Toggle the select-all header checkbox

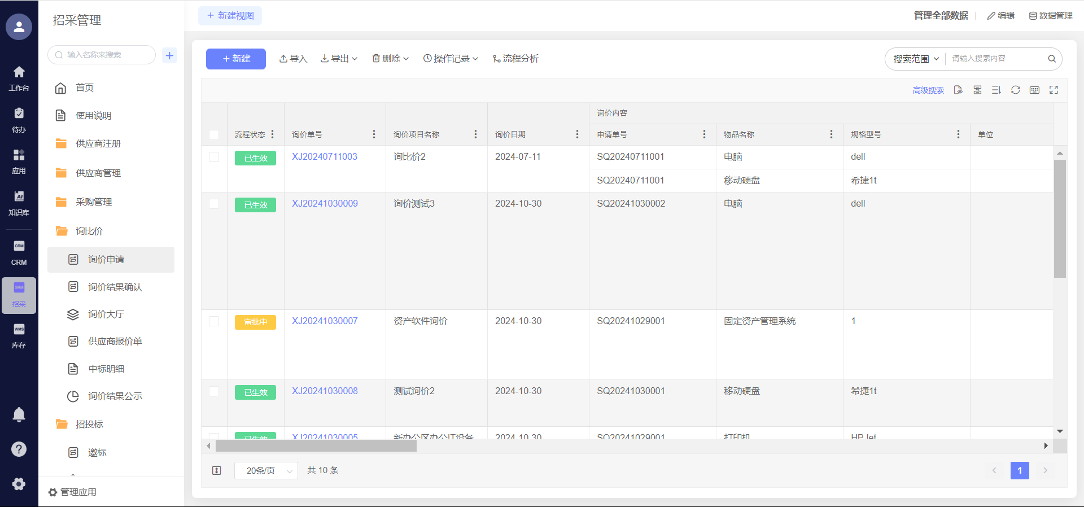coord(214,134)
